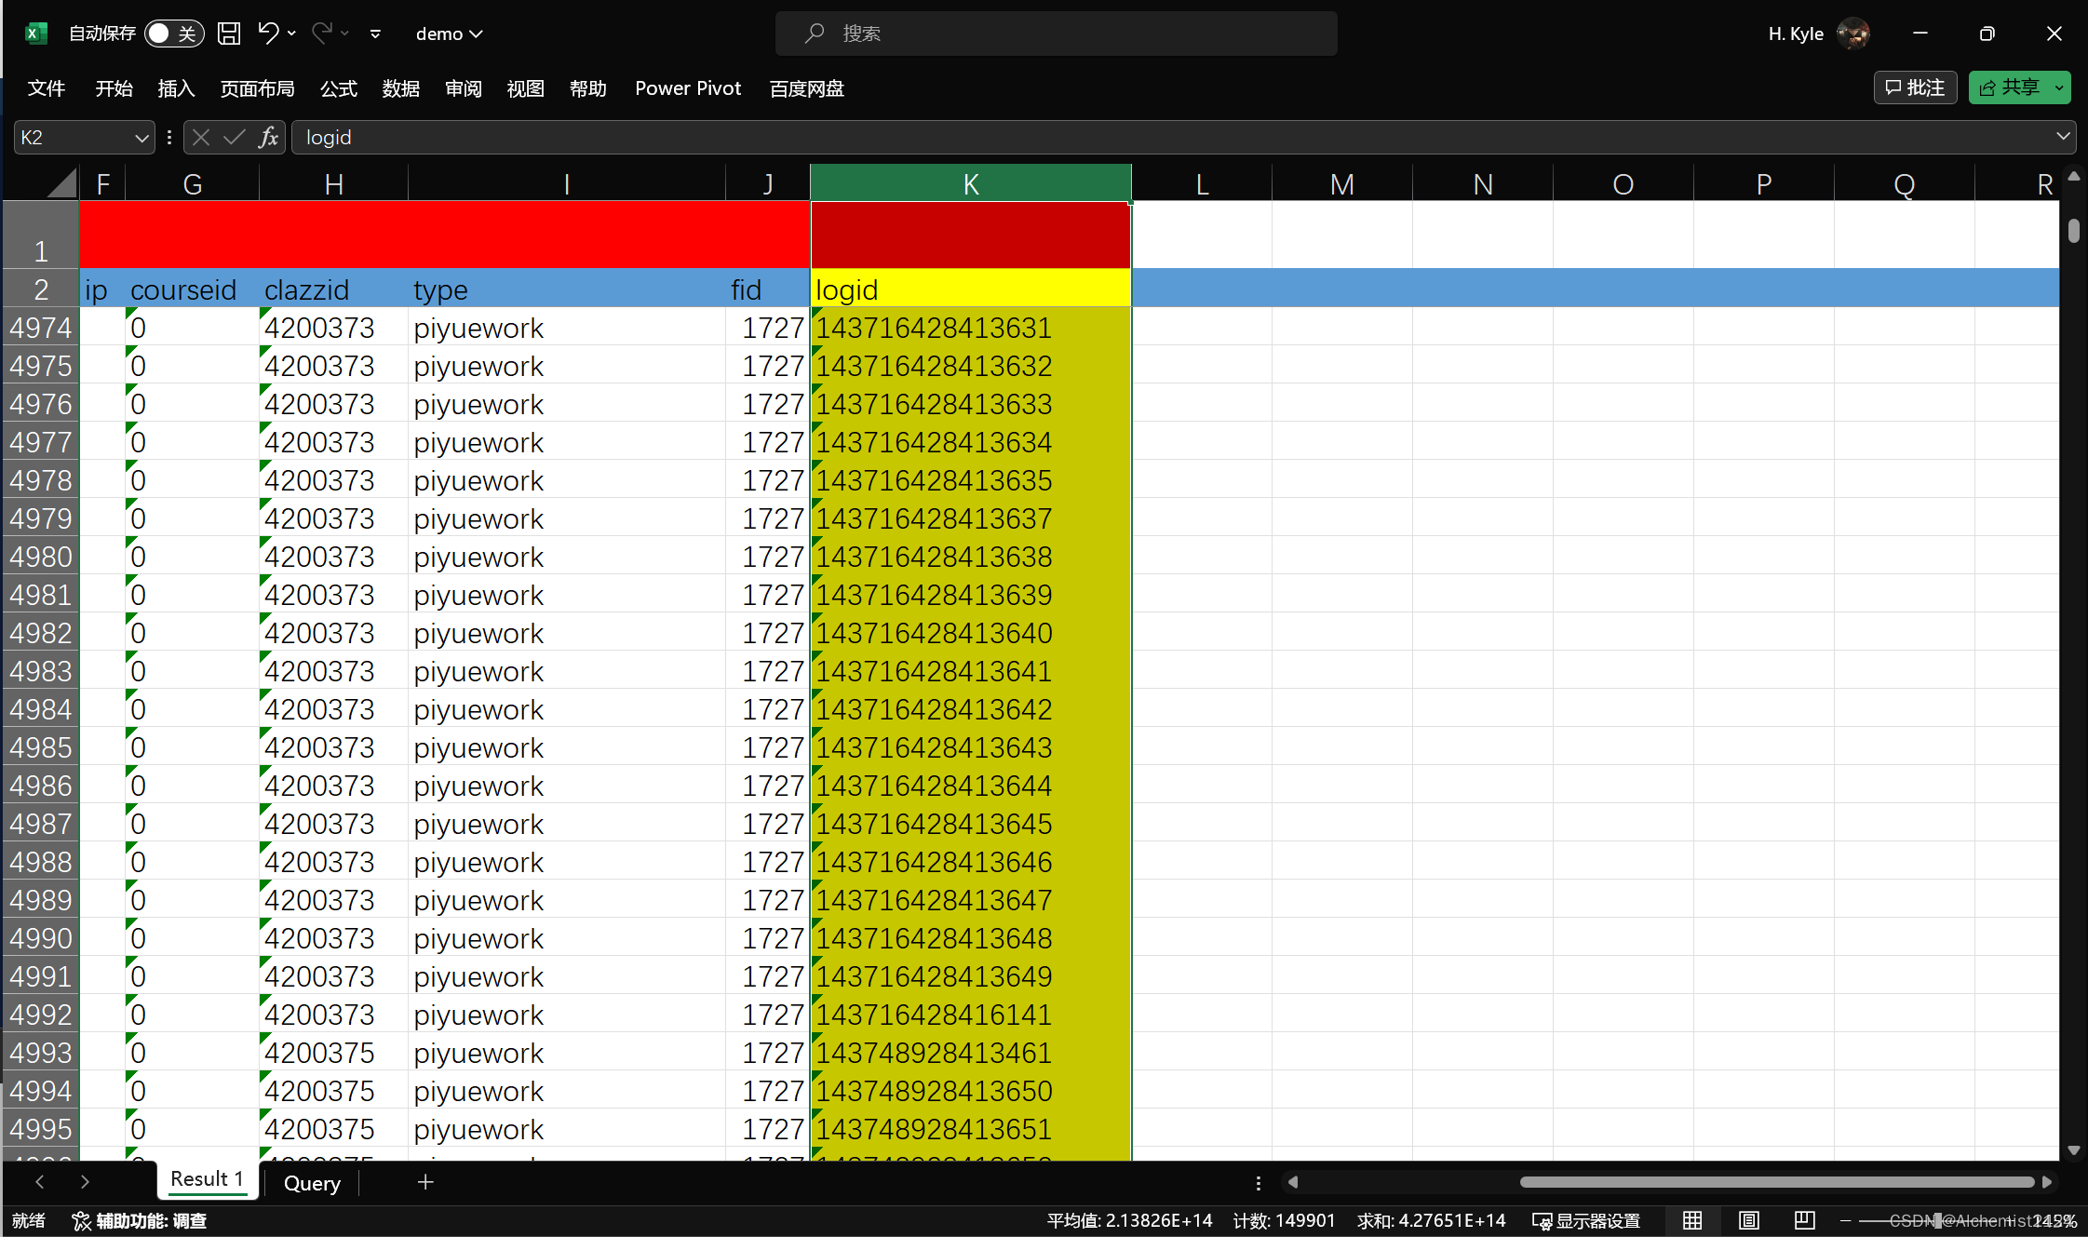Open 显示器设置 in the status bar

coord(1587,1220)
